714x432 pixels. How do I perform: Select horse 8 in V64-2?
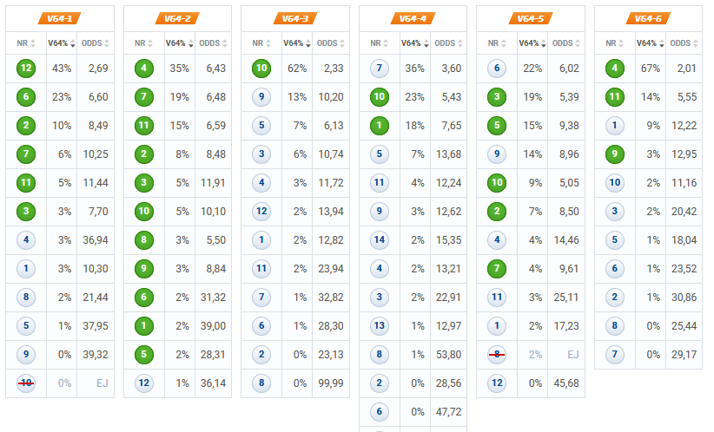pos(144,239)
